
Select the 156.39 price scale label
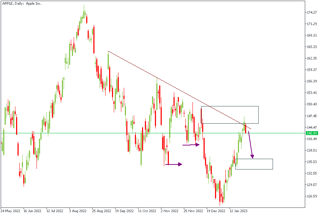[312, 81]
